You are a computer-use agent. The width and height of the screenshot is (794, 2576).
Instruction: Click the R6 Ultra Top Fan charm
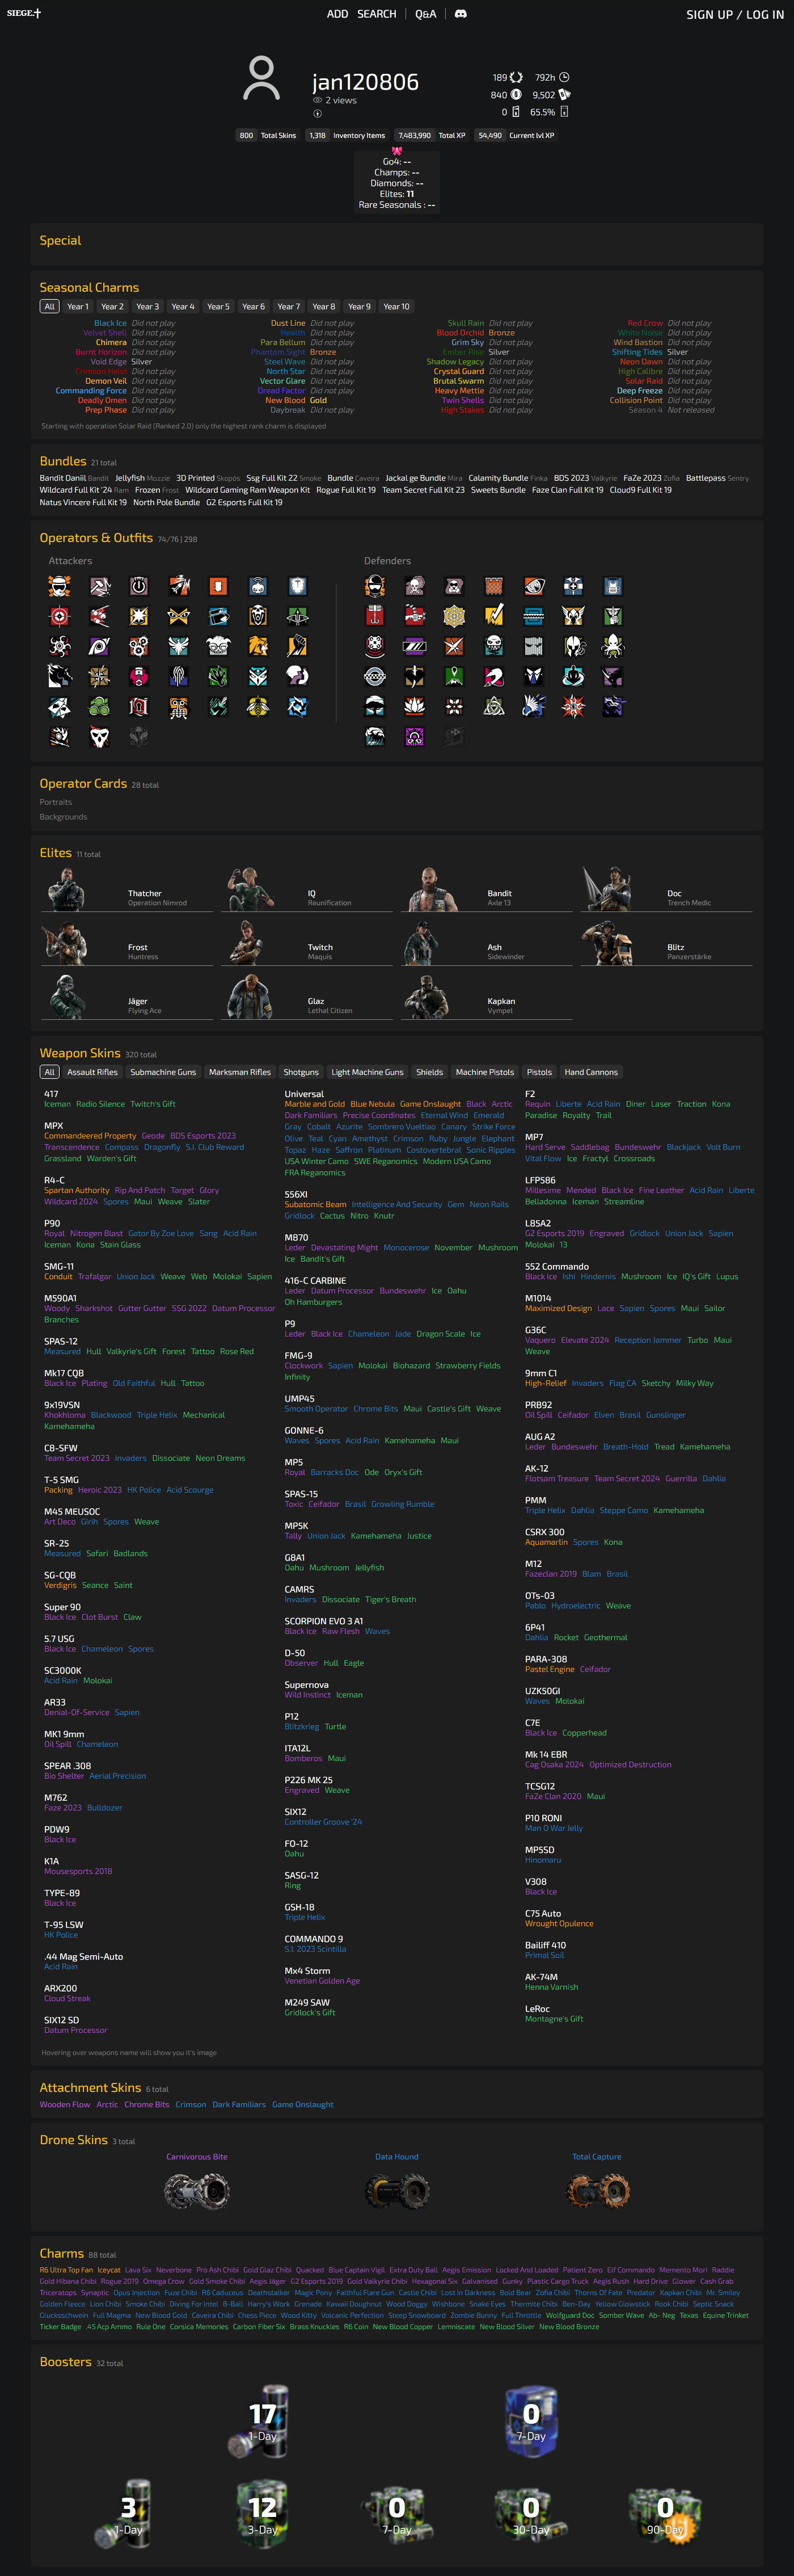coord(66,2270)
